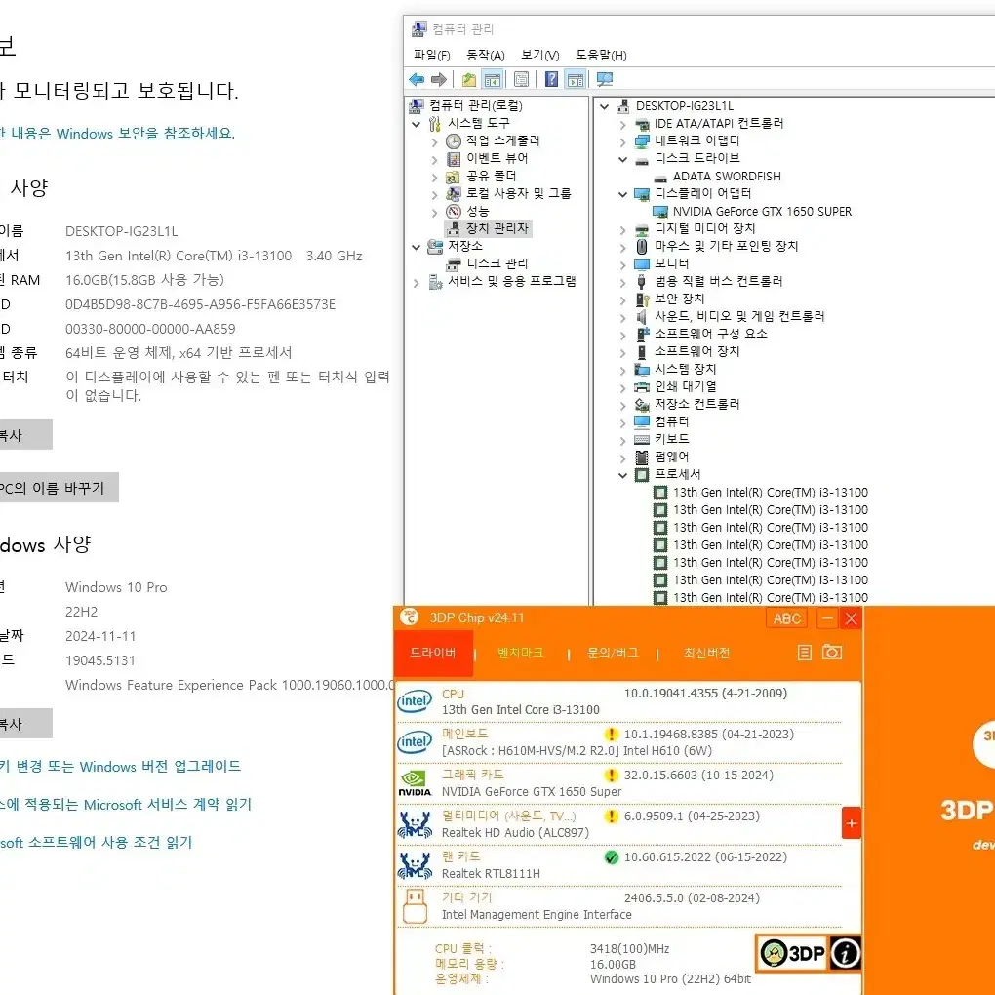This screenshot has width=995, height=995.
Task: Collapse the 시스템 도구 node
Action: tap(417, 124)
